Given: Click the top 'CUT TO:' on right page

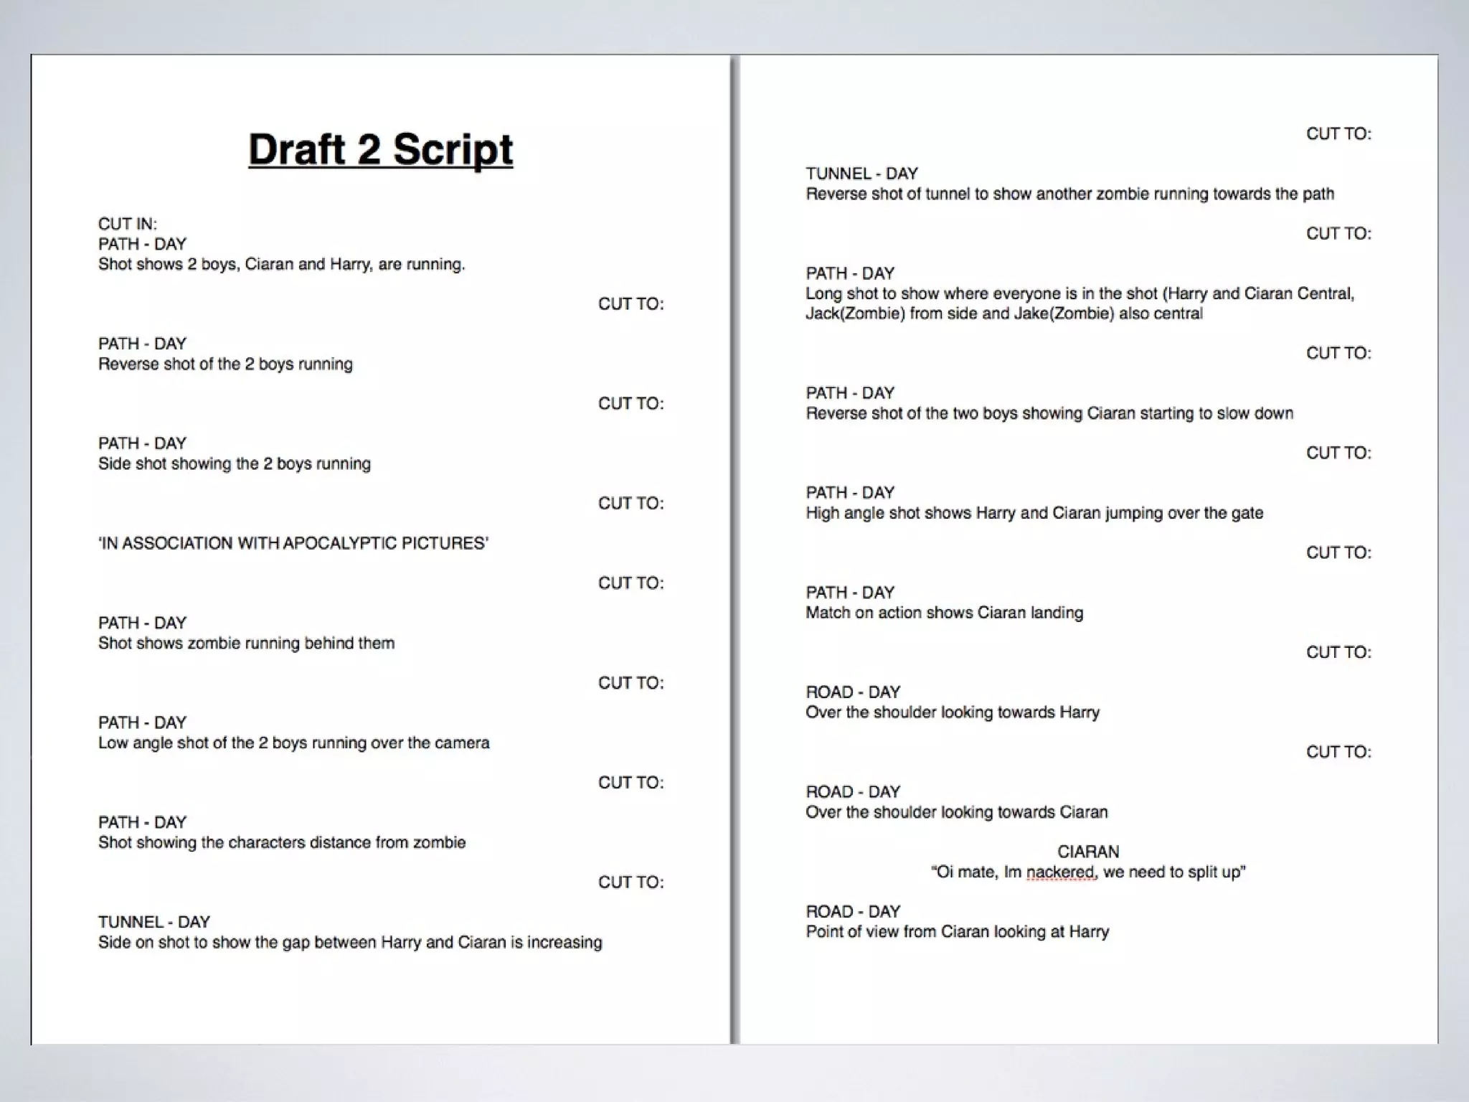Looking at the screenshot, I should click(x=1338, y=134).
